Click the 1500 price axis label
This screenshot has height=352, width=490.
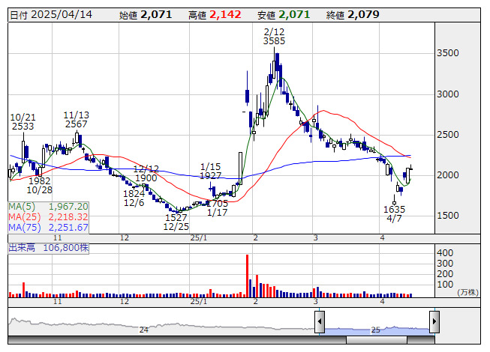pos(448,216)
